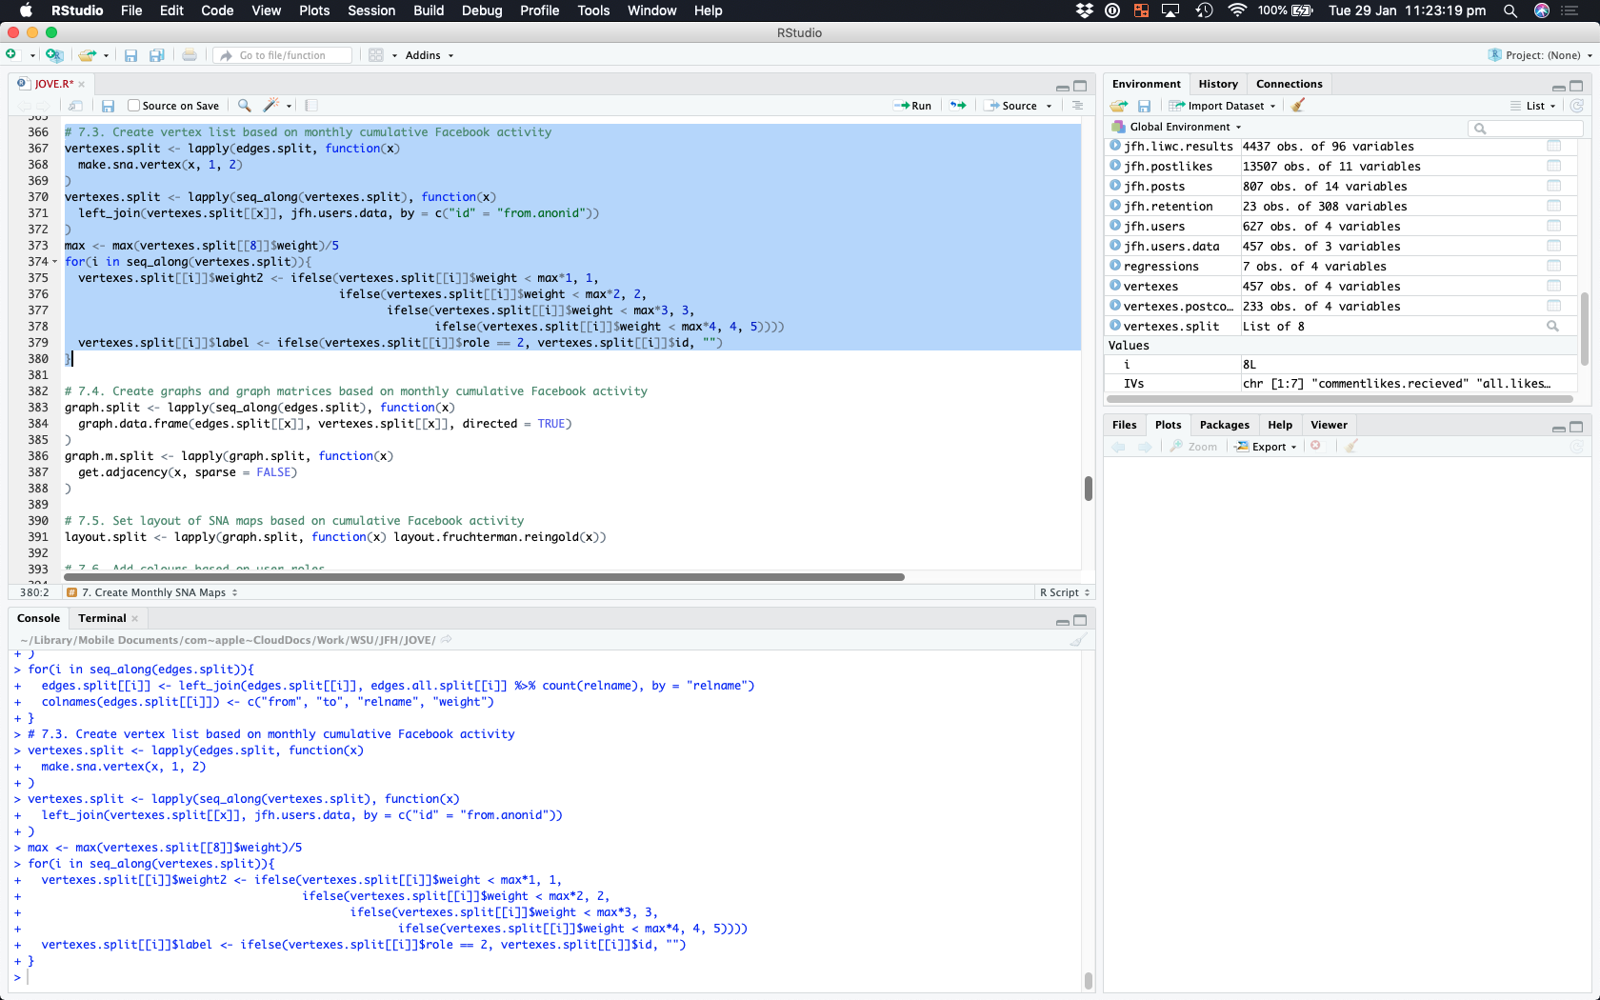Click the broom icon to clear Environment objects
Viewport: 1600px width, 1000px height.
[1298, 106]
